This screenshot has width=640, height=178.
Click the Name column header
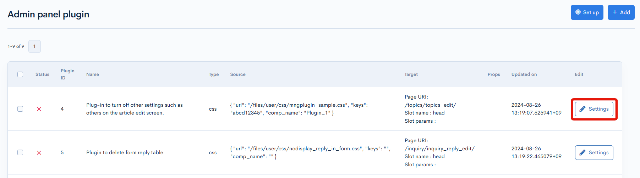93,74
